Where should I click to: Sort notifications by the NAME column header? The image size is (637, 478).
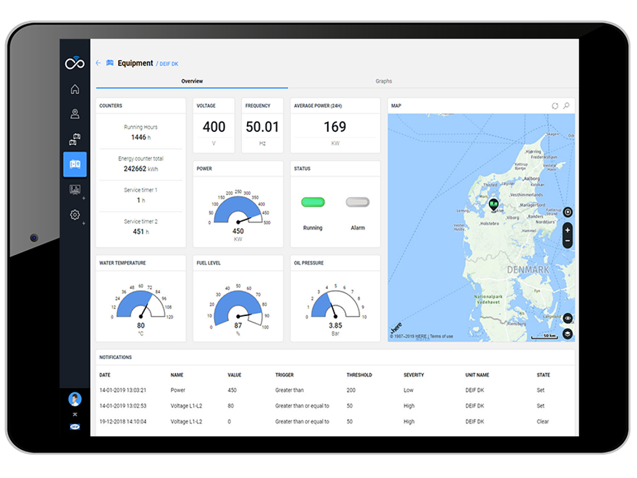click(x=177, y=375)
